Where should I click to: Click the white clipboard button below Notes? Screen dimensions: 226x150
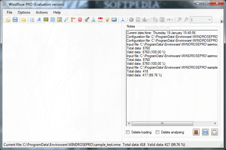(214, 132)
